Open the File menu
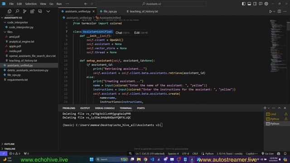The image size is (290, 163). coord(11,4)
